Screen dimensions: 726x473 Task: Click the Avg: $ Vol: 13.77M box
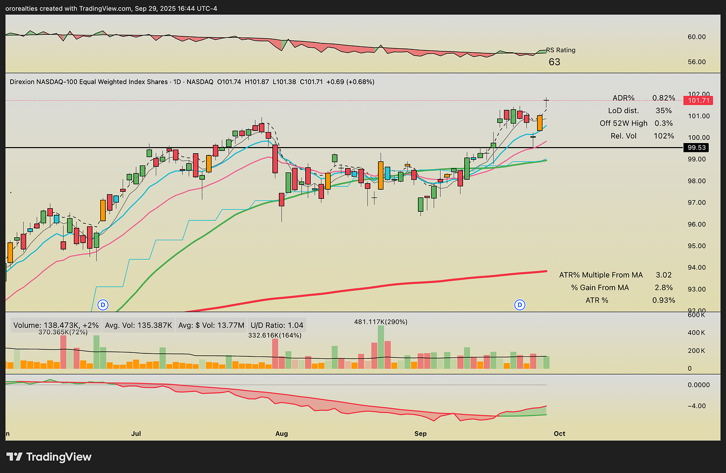coord(211,325)
